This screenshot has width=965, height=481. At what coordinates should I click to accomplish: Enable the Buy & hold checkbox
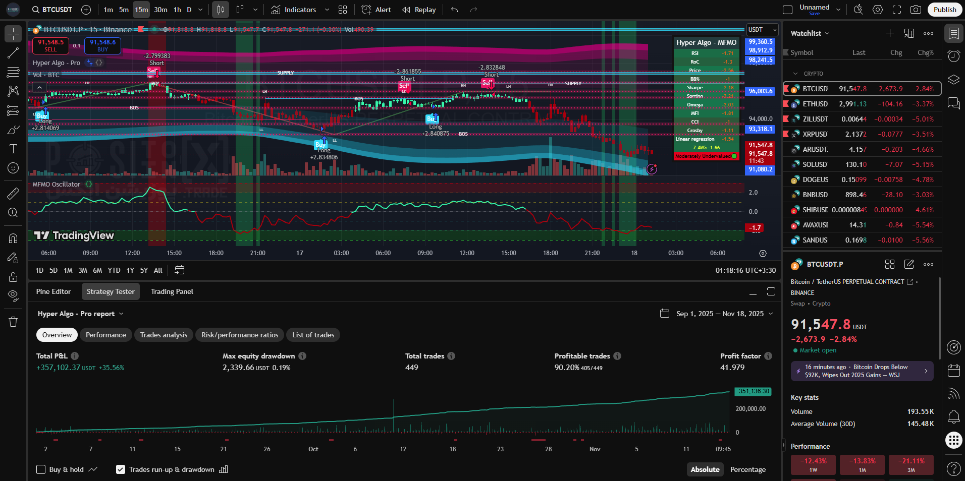point(41,469)
